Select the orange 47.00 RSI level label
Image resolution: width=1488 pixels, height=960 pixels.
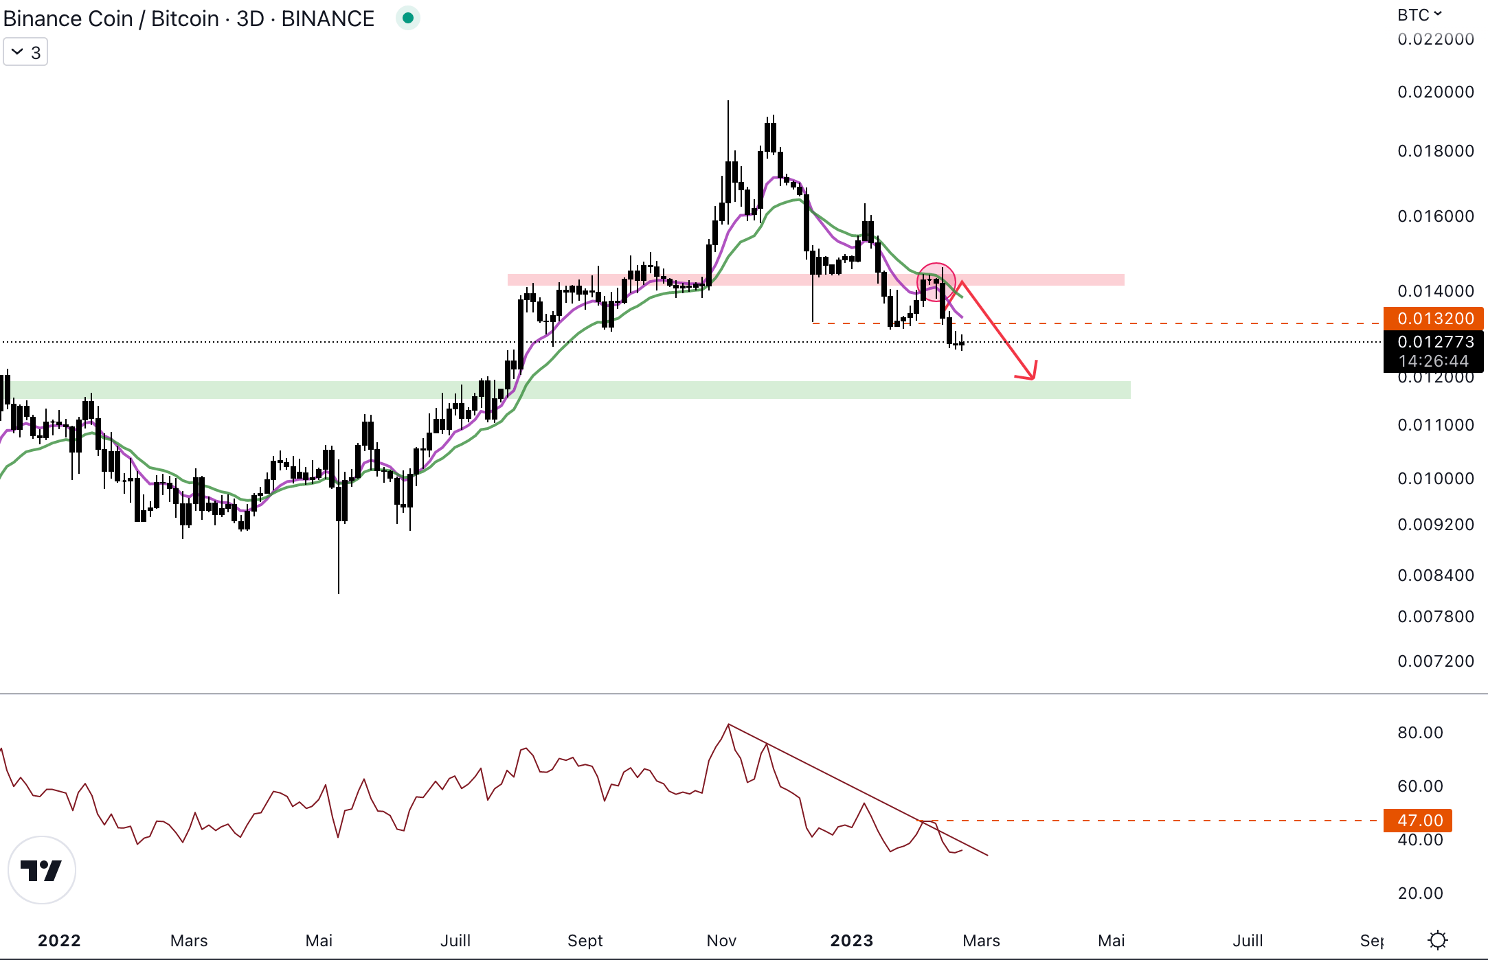[x=1418, y=820]
